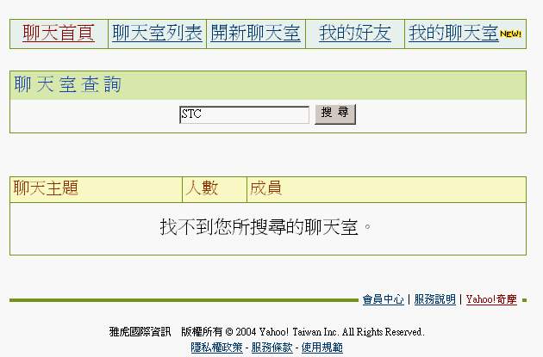Open the 隱私權政策 footer link

[216, 348]
